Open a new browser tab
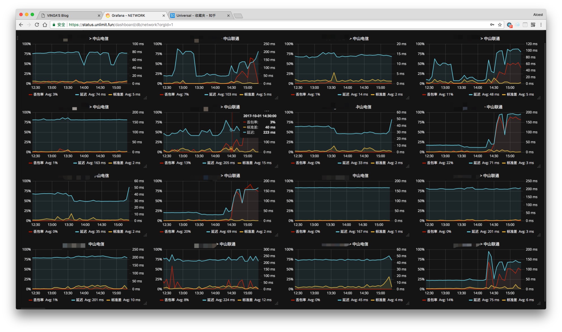 238,16
